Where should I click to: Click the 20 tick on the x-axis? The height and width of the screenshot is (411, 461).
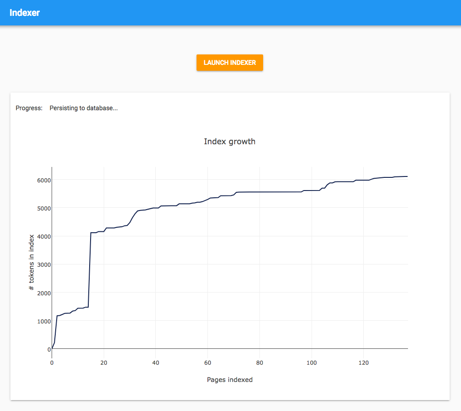coord(104,363)
